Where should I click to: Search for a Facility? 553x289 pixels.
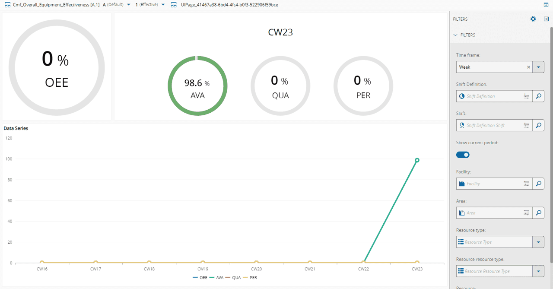[x=538, y=184]
